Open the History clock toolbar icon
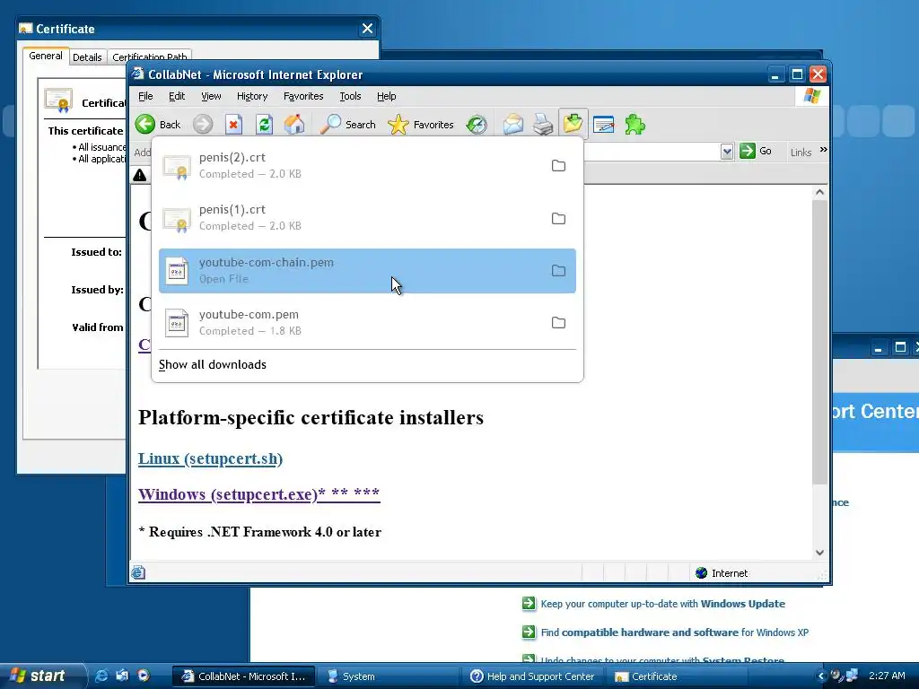919x689 pixels. (x=477, y=124)
